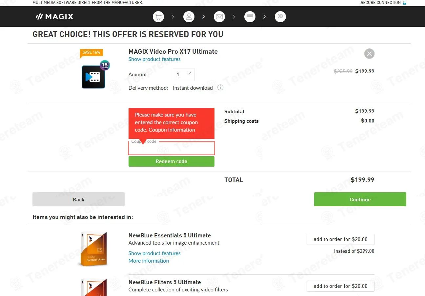Viewport: 425px width, 296px height.
Task: Click the secure connection padlock icon
Action: 404,3
